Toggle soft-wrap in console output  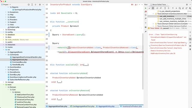190,39
